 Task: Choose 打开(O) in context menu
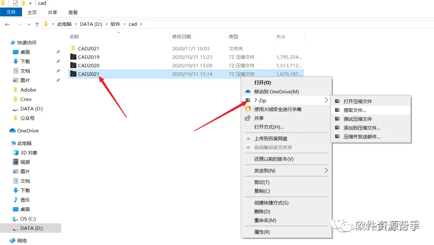(x=286, y=82)
